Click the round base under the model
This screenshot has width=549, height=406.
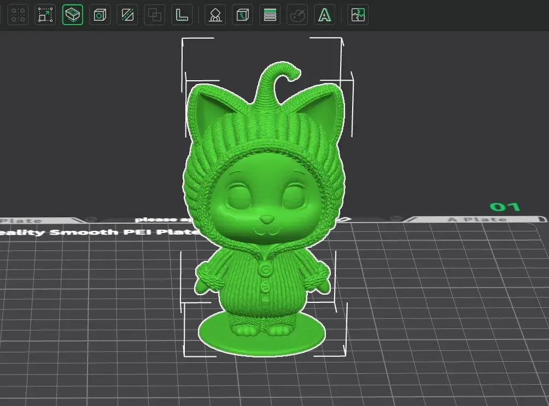tap(261, 336)
